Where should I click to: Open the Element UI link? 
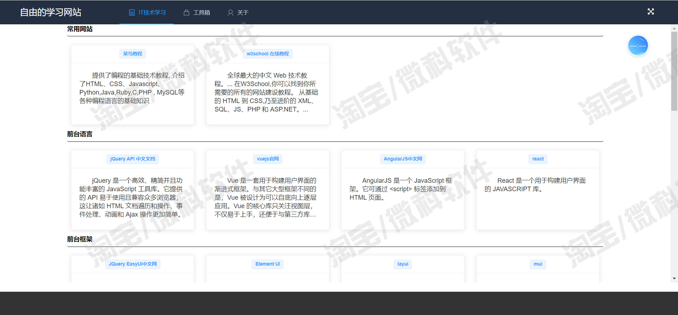(x=268, y=264)
